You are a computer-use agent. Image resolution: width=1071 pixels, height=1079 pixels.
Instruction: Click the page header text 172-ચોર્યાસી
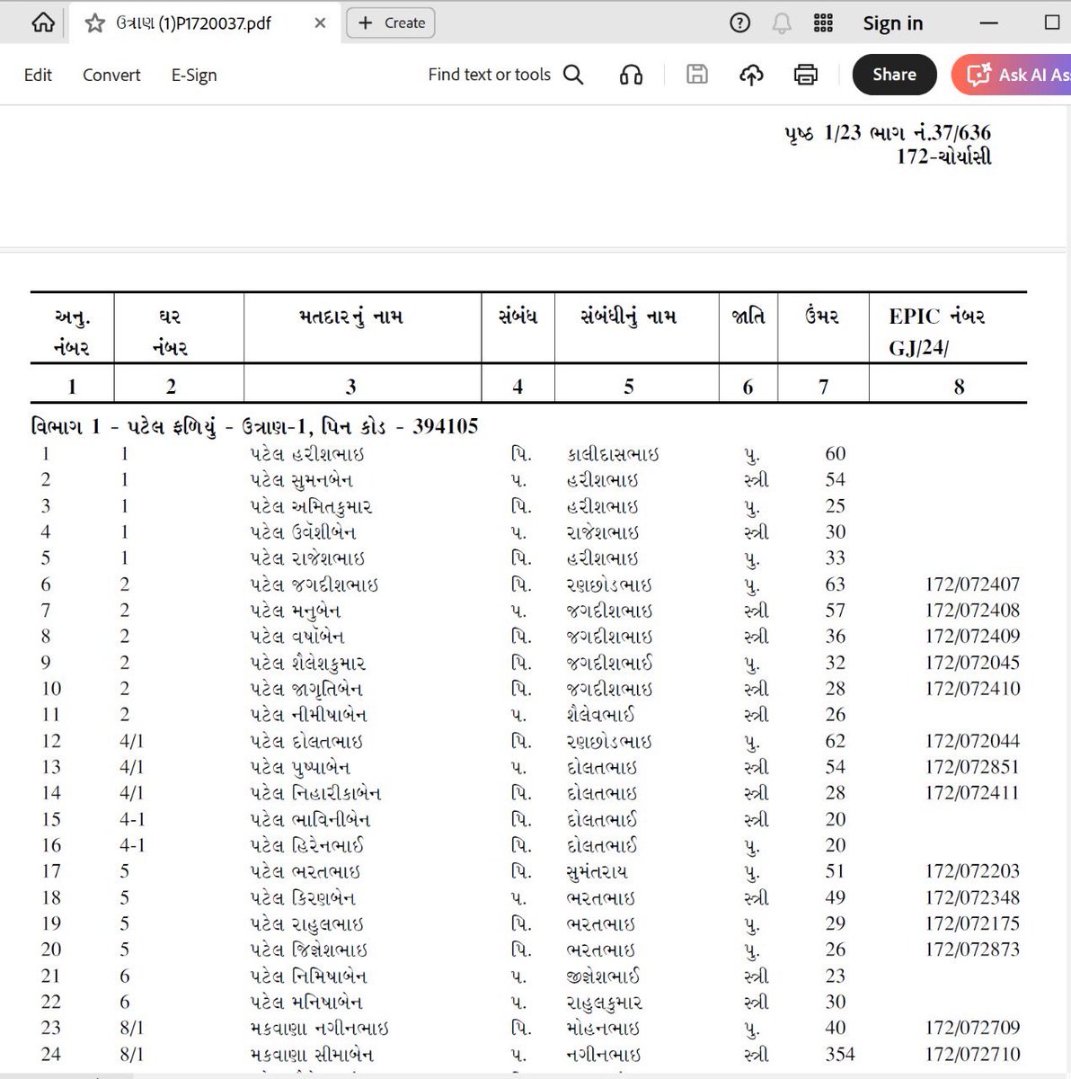943,156
